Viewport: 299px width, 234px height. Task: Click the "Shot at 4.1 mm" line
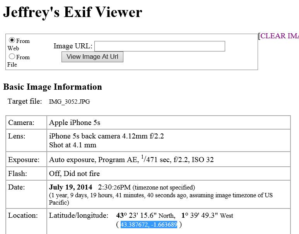point(73,145)
